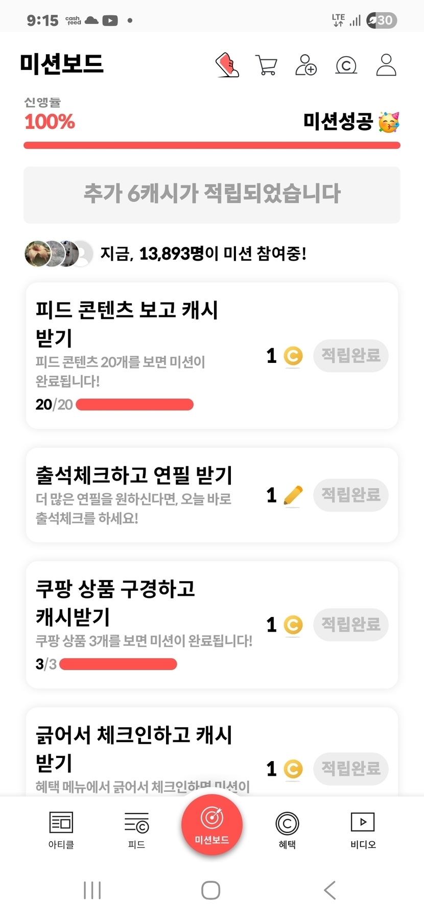Tap 적립완료 on 쿠팡 상품 mission
The width and height of the screenshot is (424, 919).
[x=350, y=625]
